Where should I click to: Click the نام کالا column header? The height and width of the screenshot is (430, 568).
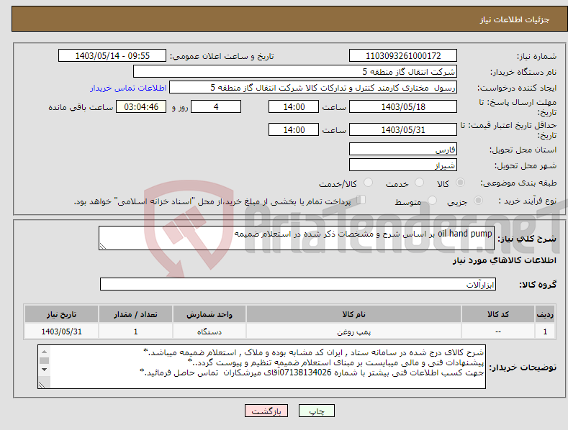pyautogui.click(x=354, y=314)
